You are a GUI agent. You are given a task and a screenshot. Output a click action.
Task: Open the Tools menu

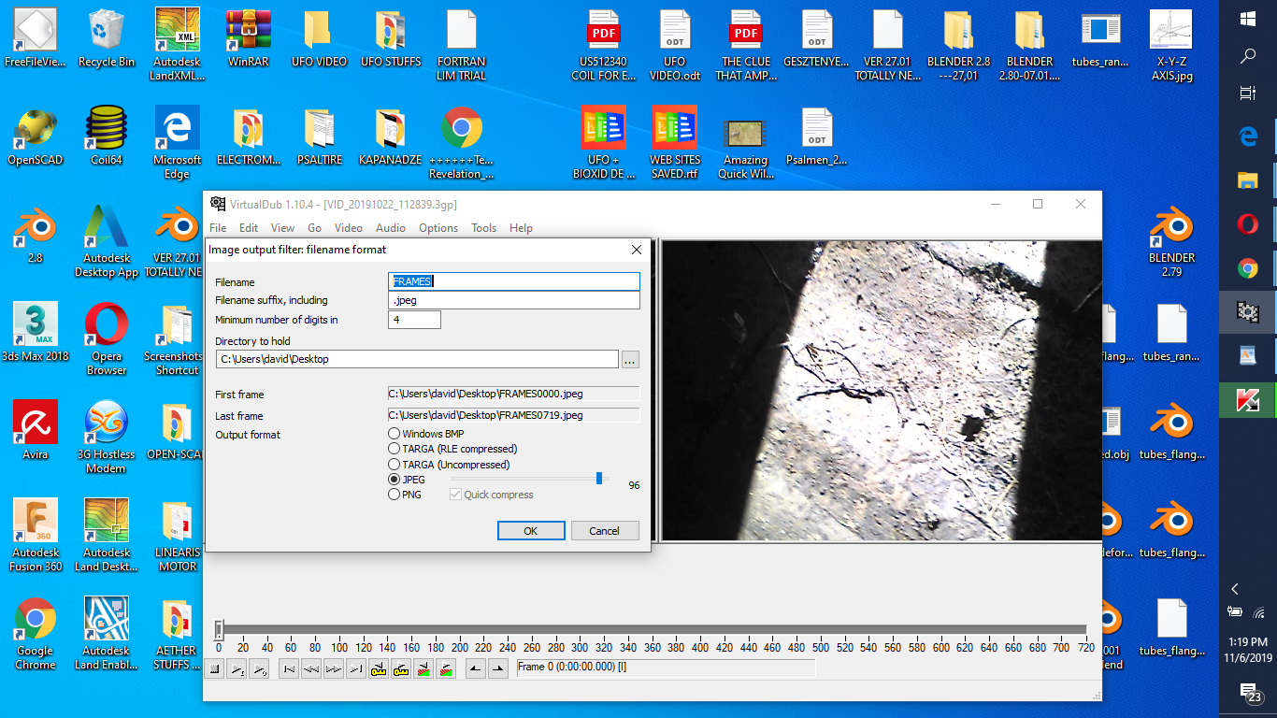pos(484,228)
